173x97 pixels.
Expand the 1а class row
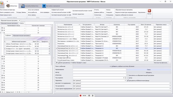point(2,28)
